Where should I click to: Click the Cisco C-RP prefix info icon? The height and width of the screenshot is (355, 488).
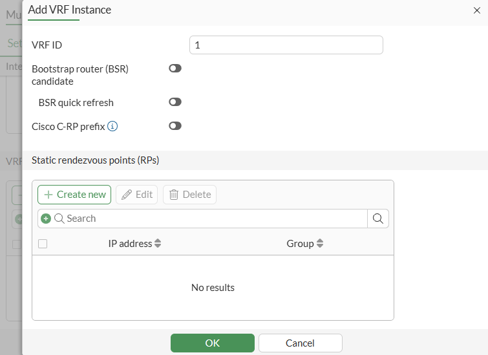(112, 127)
